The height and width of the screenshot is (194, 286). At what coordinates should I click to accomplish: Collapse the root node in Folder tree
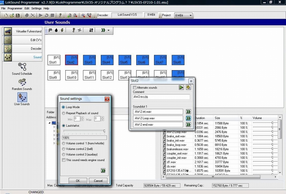point(49,123)
